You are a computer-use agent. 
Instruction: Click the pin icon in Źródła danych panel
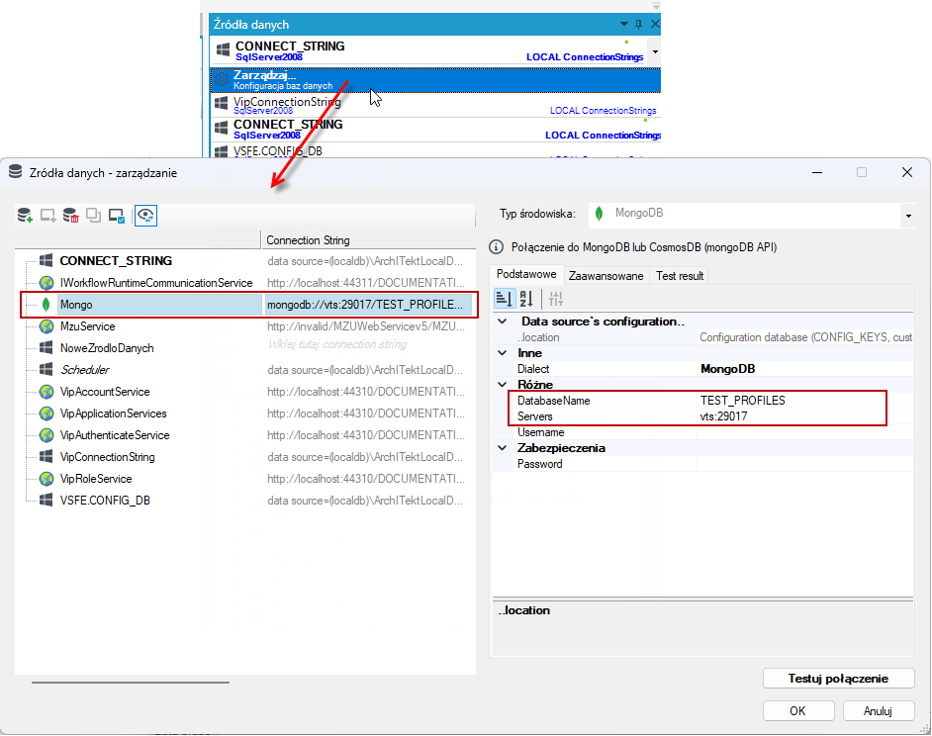638,25
